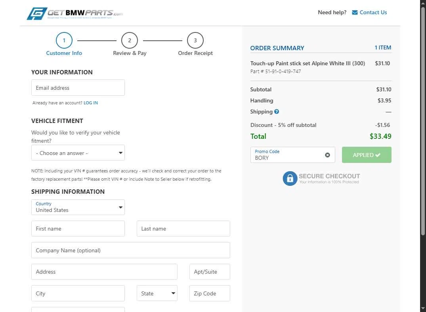Click the Contact Us envelope icon
426x312 pixels.
click(x=355, y=13)
